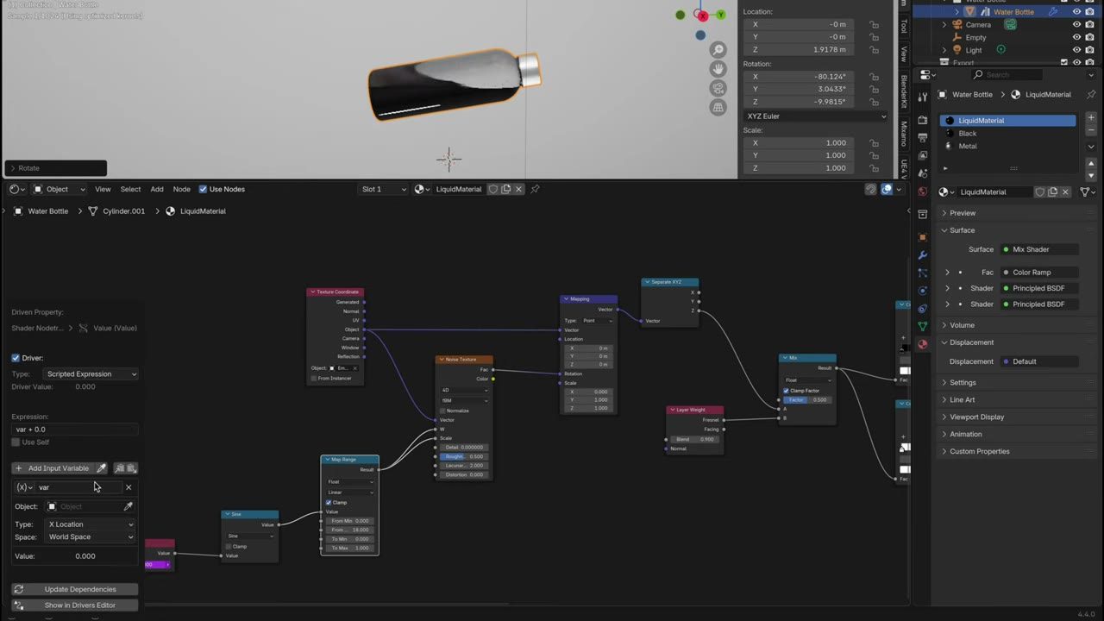Copy driver variables icon
This screenshot has height=621, width=1104.
pos(120,468)
